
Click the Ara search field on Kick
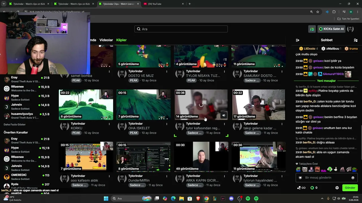point(181,29)
